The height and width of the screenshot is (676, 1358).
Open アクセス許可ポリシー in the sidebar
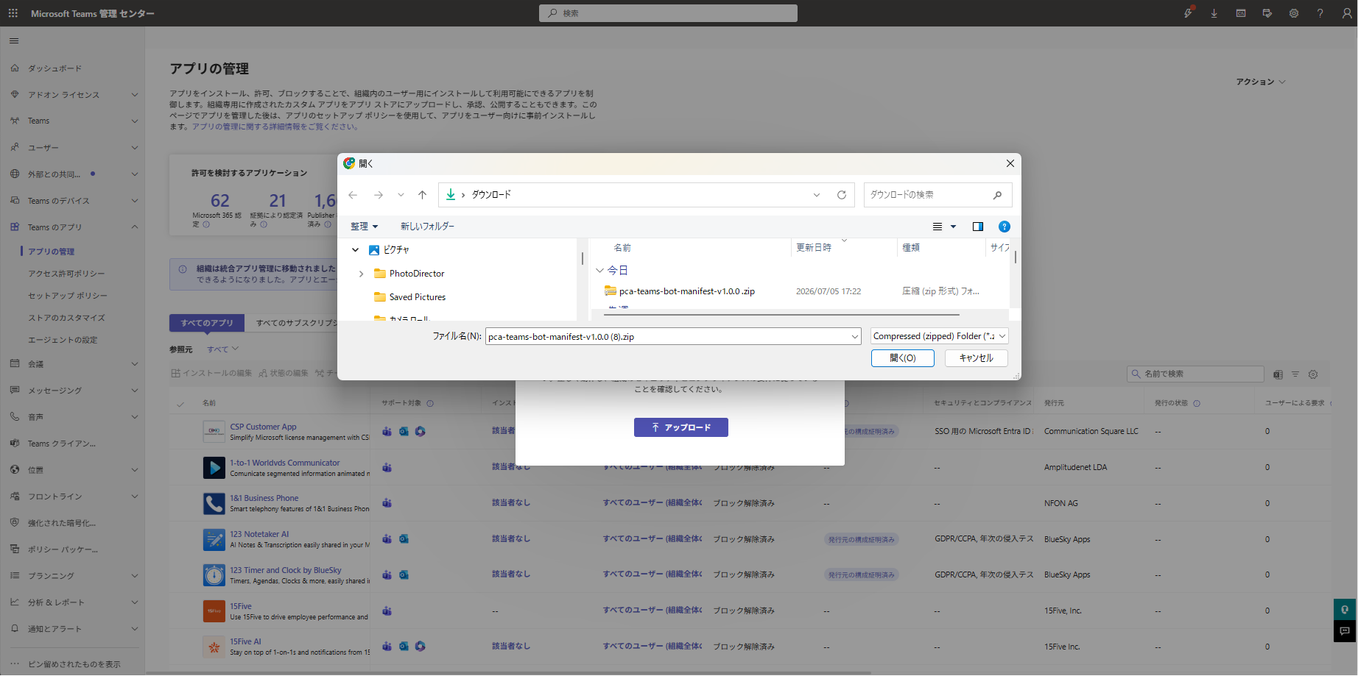(66, 274)
